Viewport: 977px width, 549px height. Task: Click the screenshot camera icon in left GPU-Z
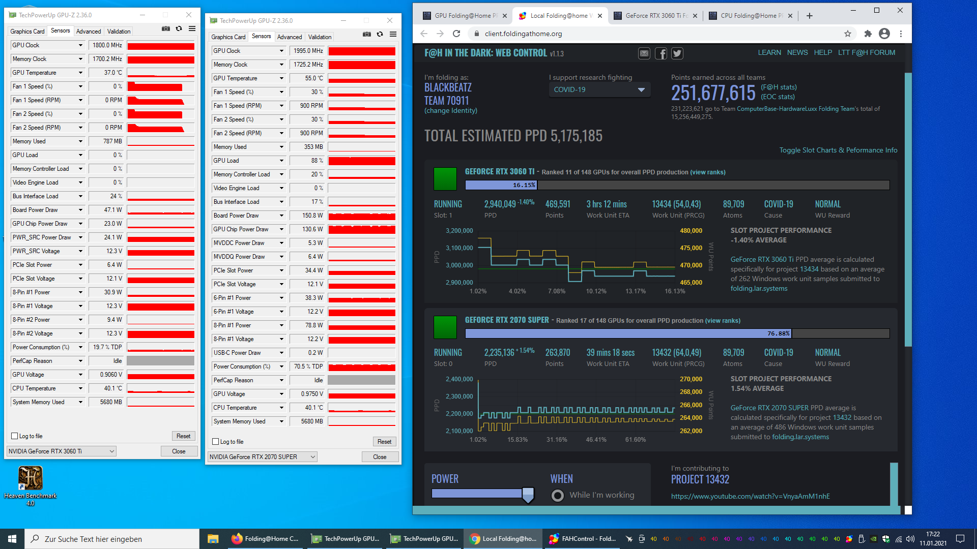166,29
